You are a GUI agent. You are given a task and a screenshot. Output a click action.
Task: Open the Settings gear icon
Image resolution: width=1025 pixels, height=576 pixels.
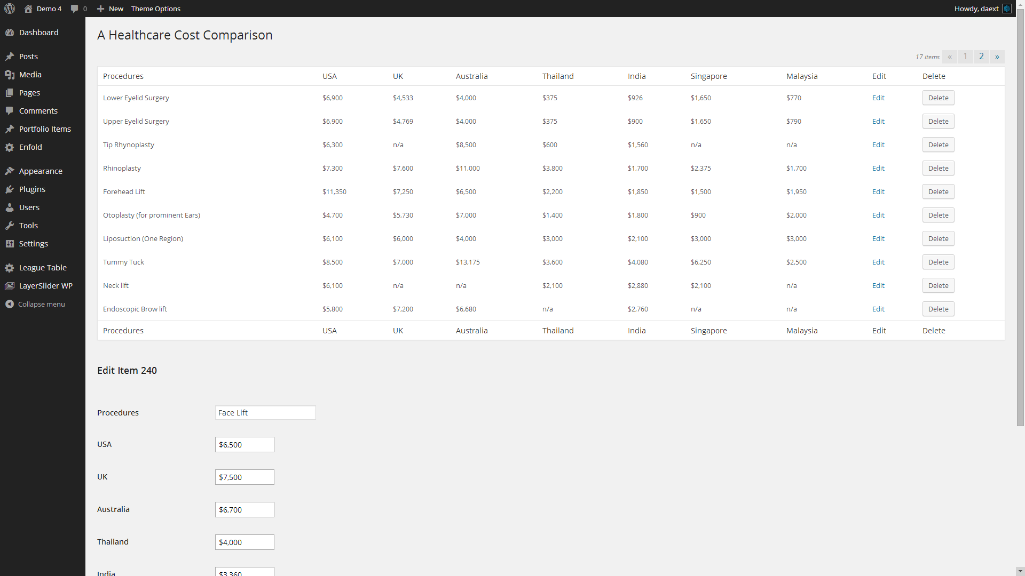pyautogui.click(x=9, y=243)
